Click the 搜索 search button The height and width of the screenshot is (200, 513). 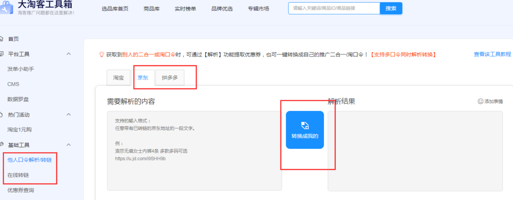click(x=391, y=9)
